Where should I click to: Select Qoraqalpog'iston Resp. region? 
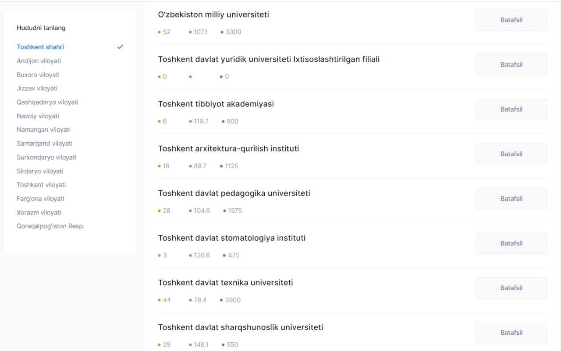pos(50,226)
